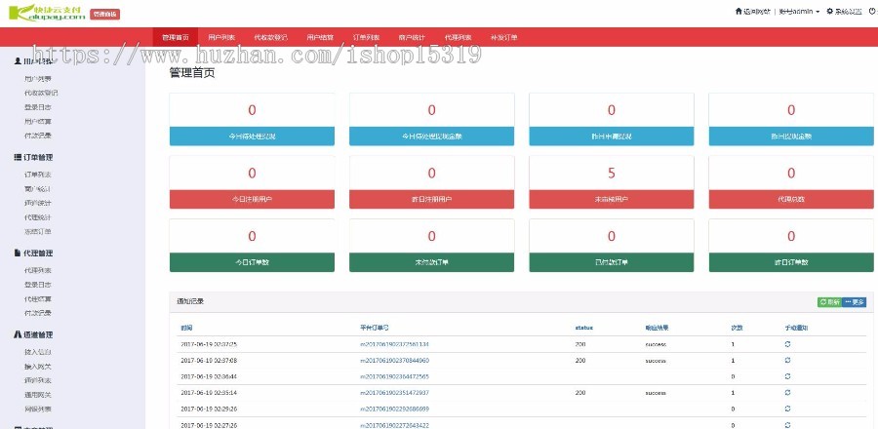Open system settings via the gear icon
Viewport: 878px width, 429px height.
tap(830, 11)
